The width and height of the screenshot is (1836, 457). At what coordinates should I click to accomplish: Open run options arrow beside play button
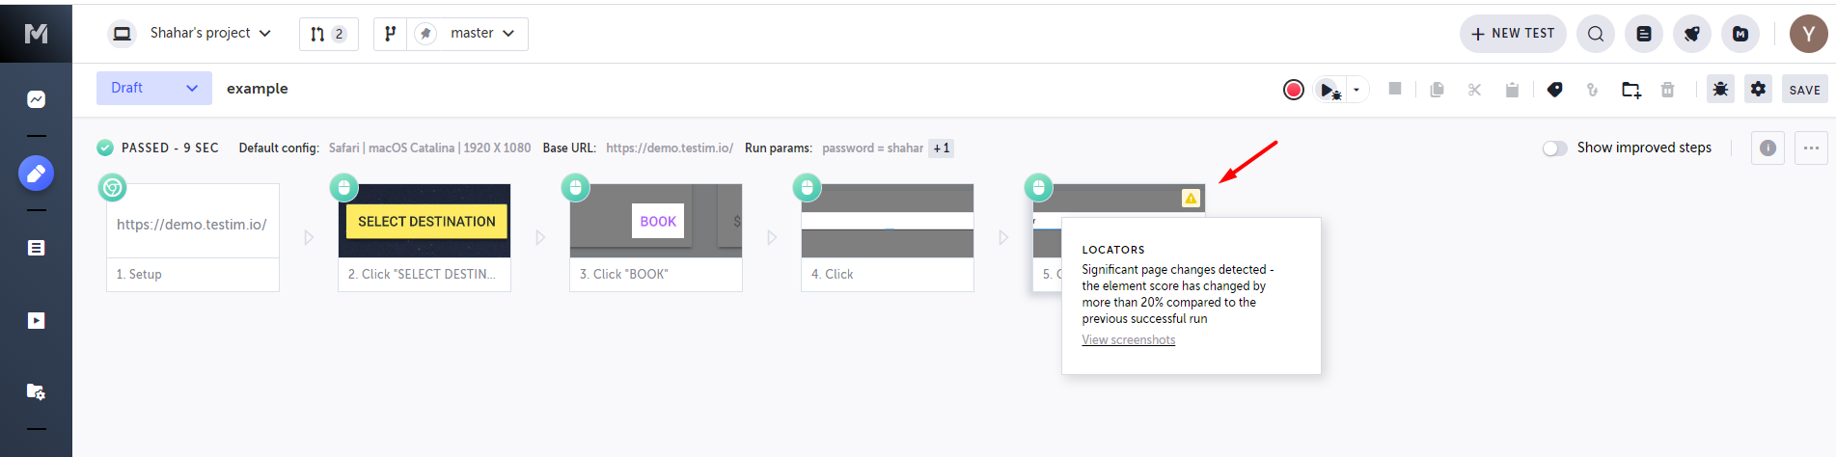click(1356, 90)
